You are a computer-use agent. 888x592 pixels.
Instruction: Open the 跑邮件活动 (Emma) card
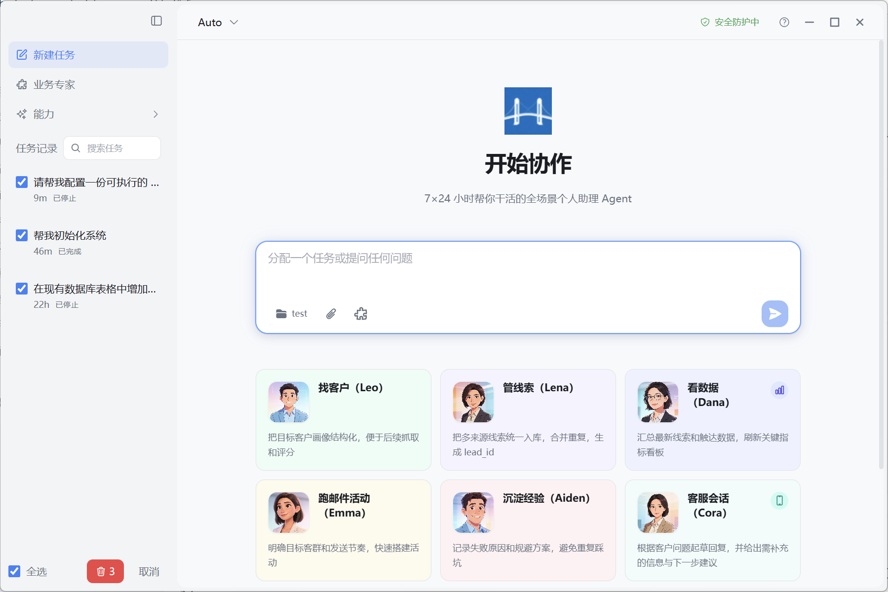[344, 530]
